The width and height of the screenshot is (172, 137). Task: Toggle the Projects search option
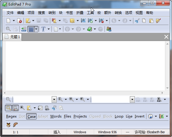tap(80, 116)
